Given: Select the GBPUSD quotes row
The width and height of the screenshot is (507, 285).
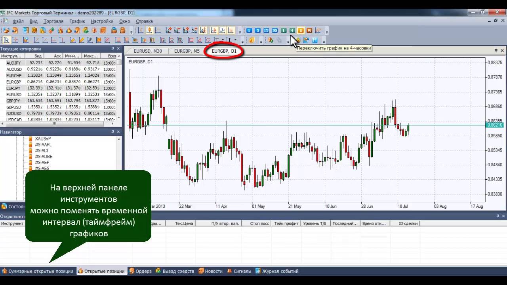Looking at the screenshot, I should point(58,107).
